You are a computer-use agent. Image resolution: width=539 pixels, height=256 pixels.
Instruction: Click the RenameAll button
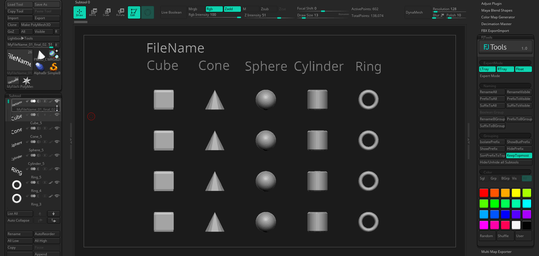tap(492, 92)
